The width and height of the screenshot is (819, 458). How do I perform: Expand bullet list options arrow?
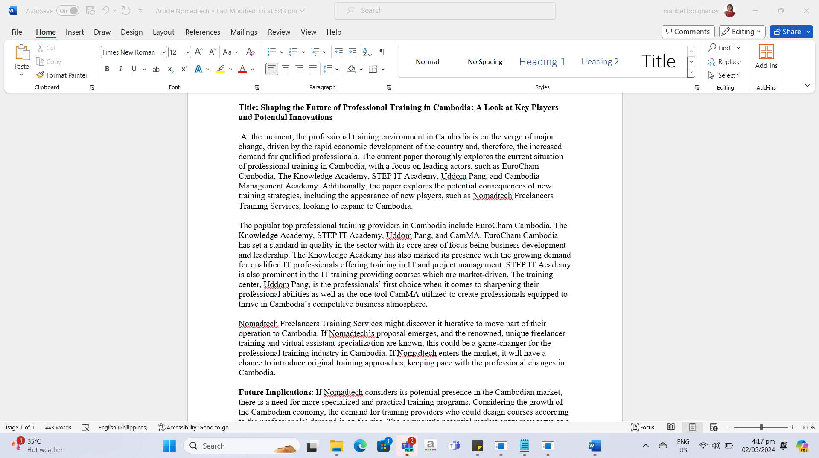(x=282, y=52)
